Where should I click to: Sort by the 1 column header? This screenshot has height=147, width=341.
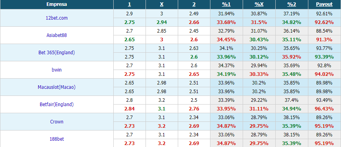coord(129,4)
